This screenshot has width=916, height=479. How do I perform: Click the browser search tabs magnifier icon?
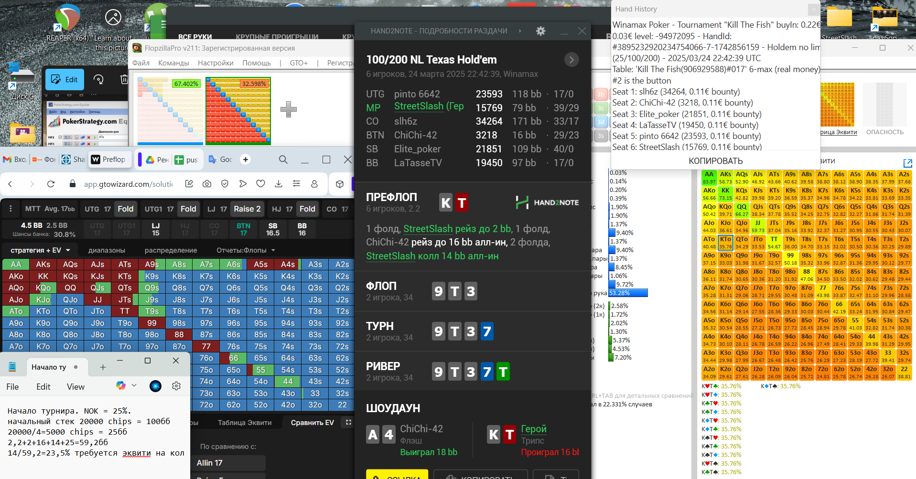coord(283,160)
